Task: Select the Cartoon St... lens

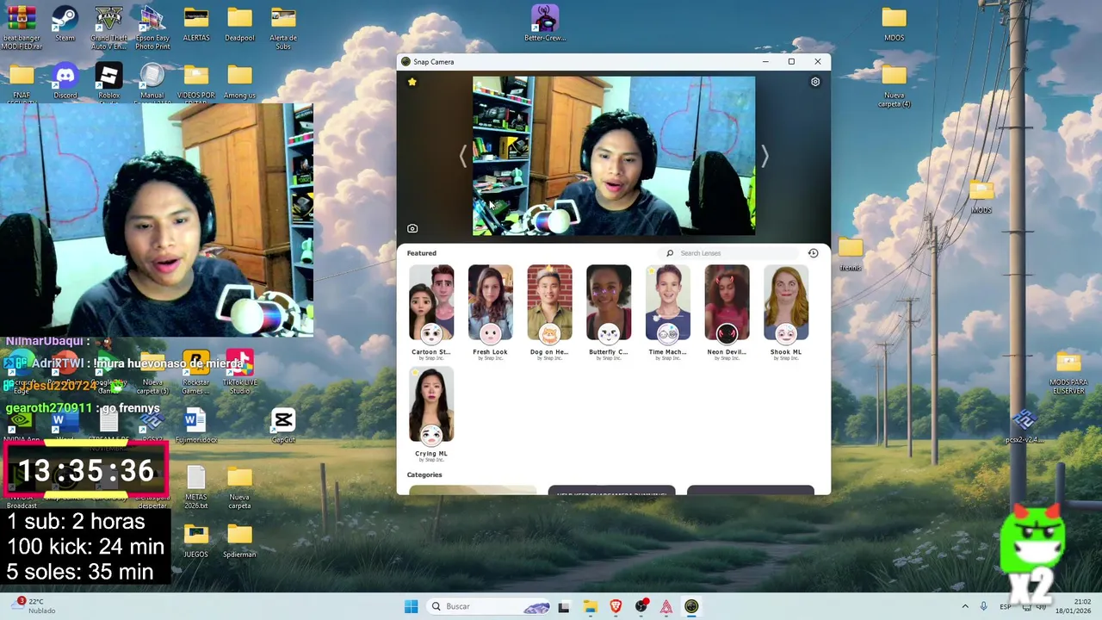Action: 431,312
